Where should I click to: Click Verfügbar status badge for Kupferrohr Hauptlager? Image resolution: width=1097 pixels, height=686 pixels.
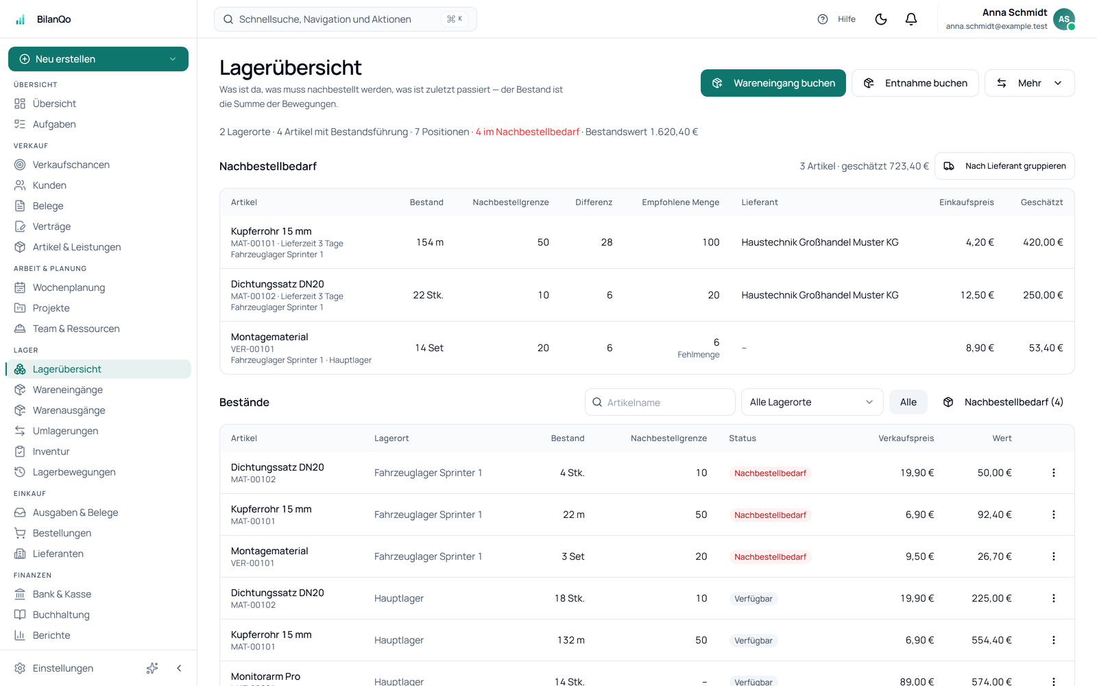coord(754,641)
